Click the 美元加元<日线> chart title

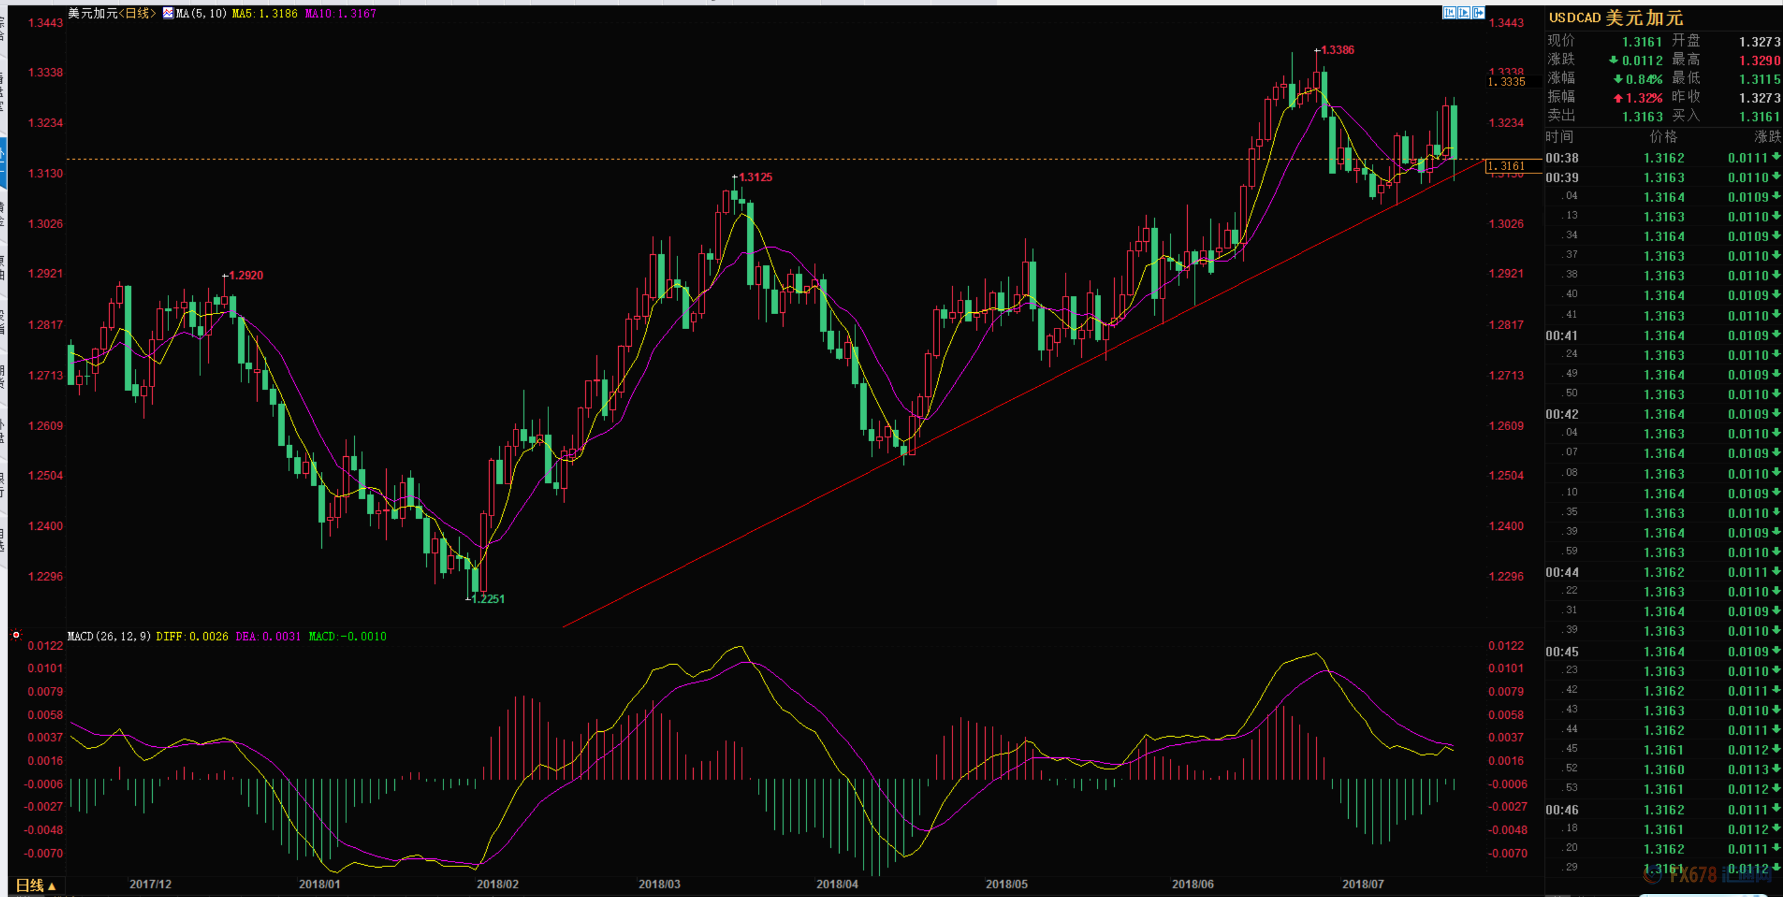[x=112, y=13]
